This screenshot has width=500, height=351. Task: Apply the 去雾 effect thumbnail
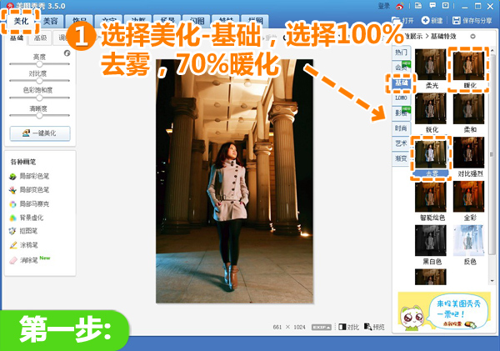tap(431, 154)
